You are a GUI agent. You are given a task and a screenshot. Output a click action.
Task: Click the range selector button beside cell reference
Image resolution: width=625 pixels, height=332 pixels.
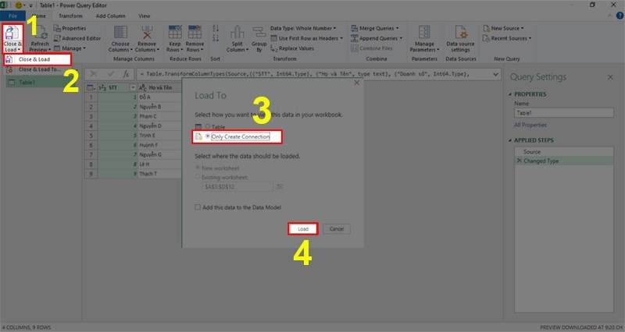point(280,186)
